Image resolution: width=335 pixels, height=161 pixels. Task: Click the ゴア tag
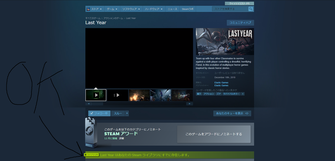(219, 94)
